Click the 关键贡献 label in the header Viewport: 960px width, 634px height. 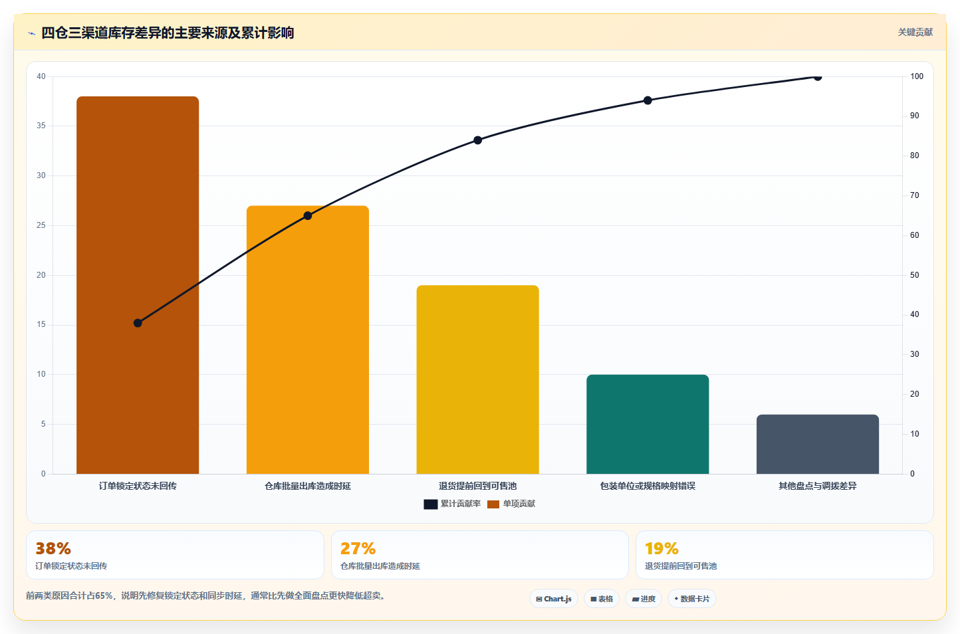pos(915,32)
